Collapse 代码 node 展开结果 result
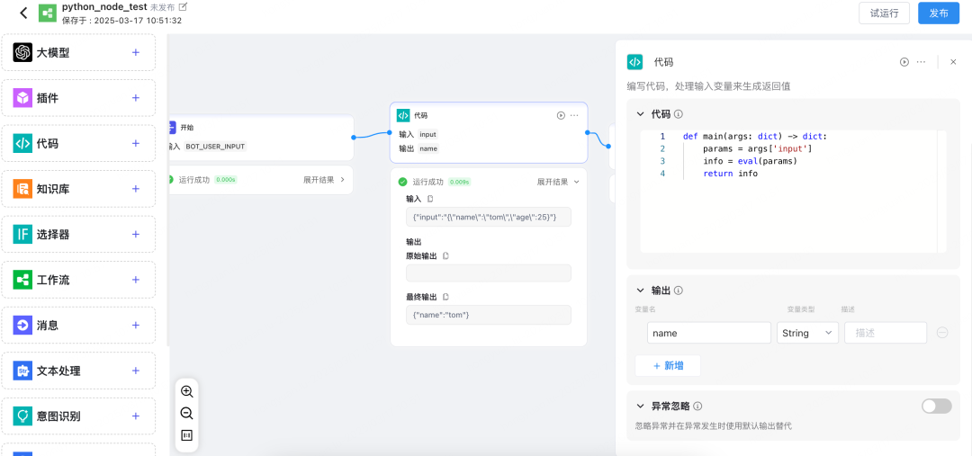Image resolution: width=972 pixels, height=456 pixels. [558, 182]
